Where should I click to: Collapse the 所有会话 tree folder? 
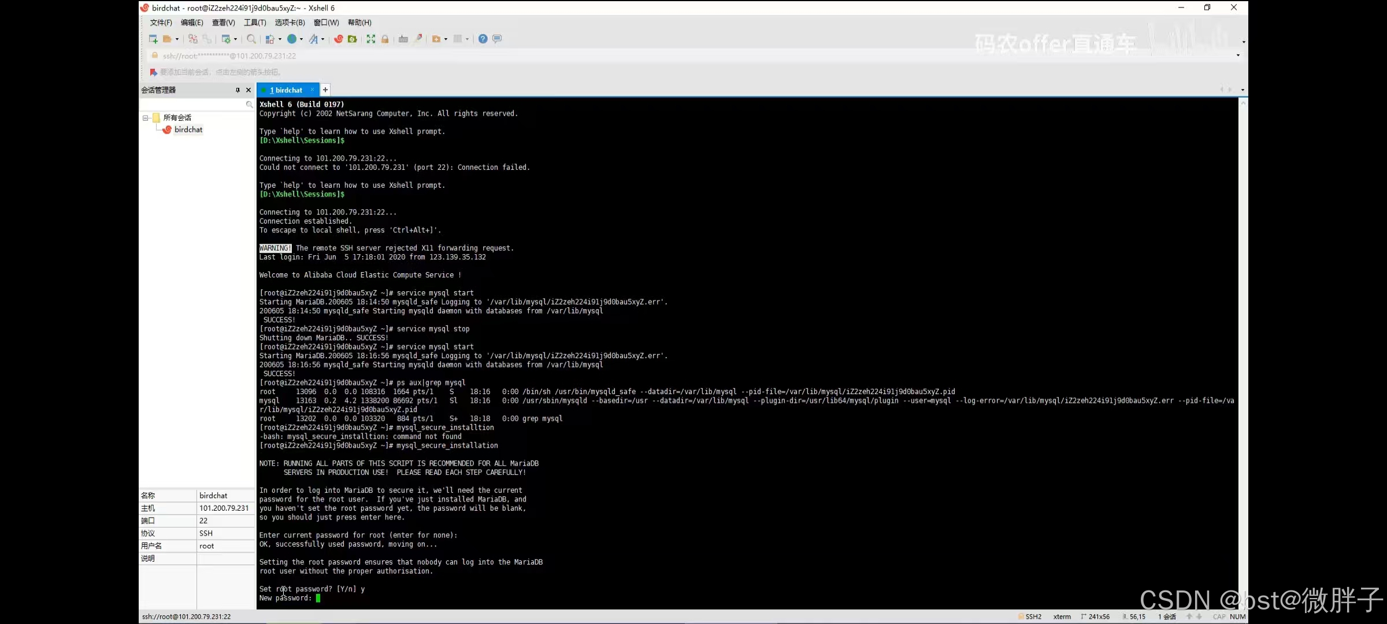pos(145,118)
